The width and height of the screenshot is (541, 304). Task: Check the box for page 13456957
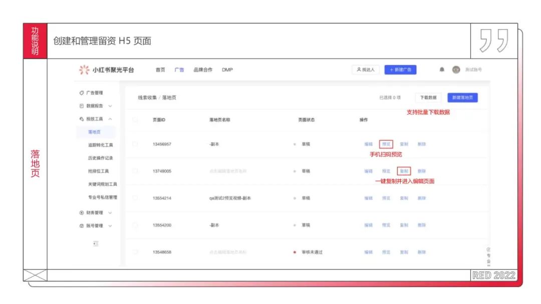[x=135, y=144]
